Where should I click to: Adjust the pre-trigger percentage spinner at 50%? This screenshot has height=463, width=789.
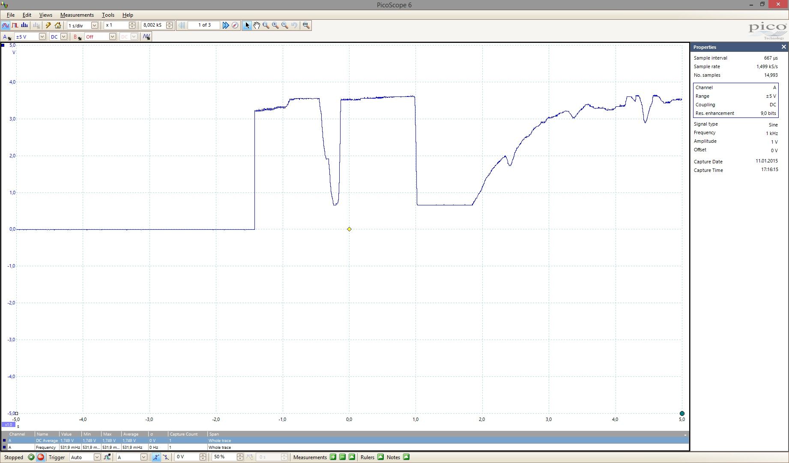click(239, 457)
